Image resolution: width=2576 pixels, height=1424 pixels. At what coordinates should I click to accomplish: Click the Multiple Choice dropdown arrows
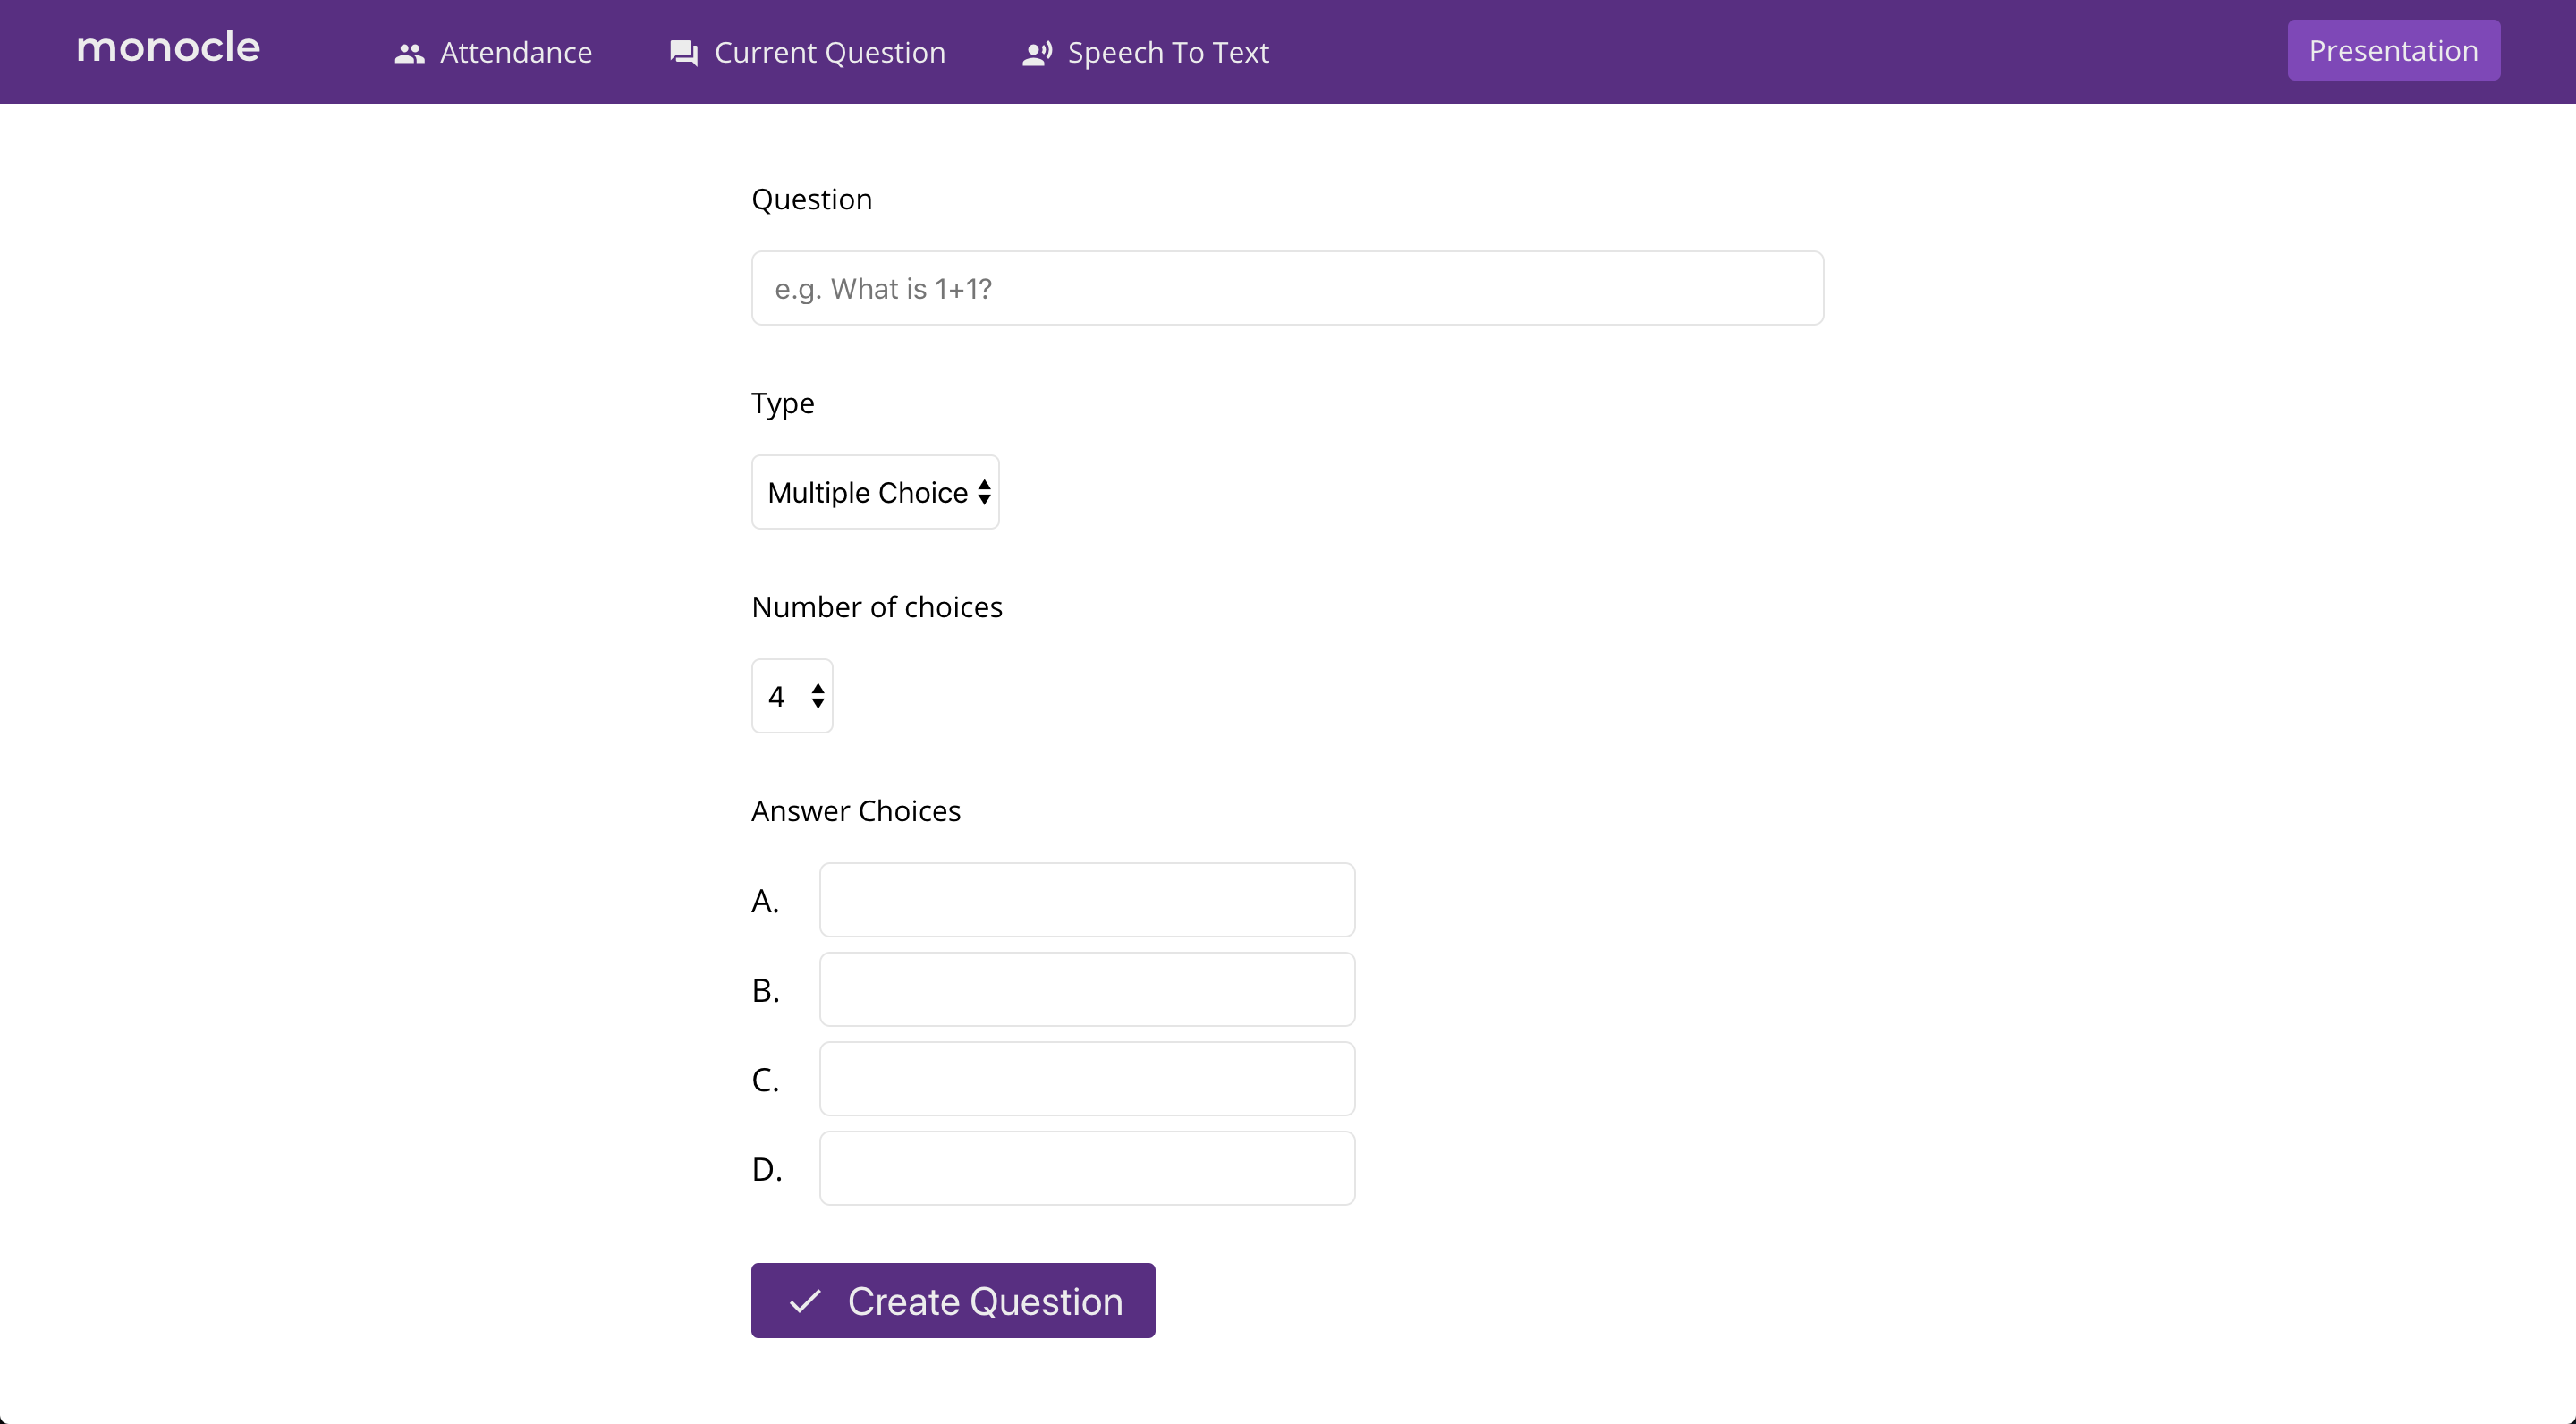tap(984, 492)
